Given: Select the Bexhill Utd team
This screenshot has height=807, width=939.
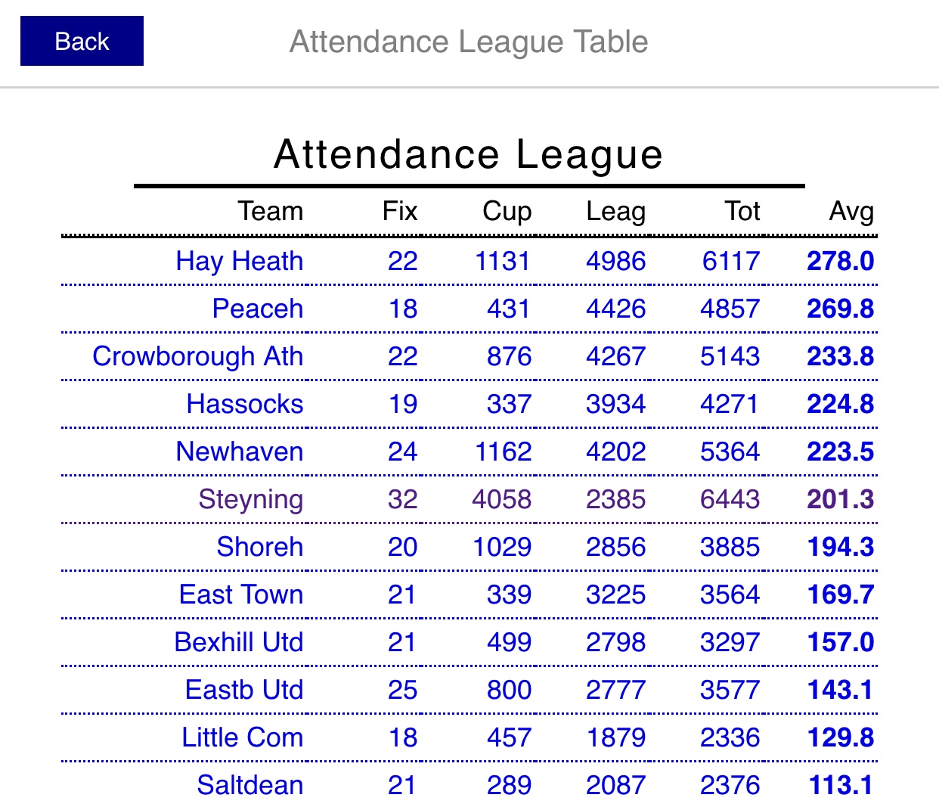Looking at the screenshot, I should point(238,642).
